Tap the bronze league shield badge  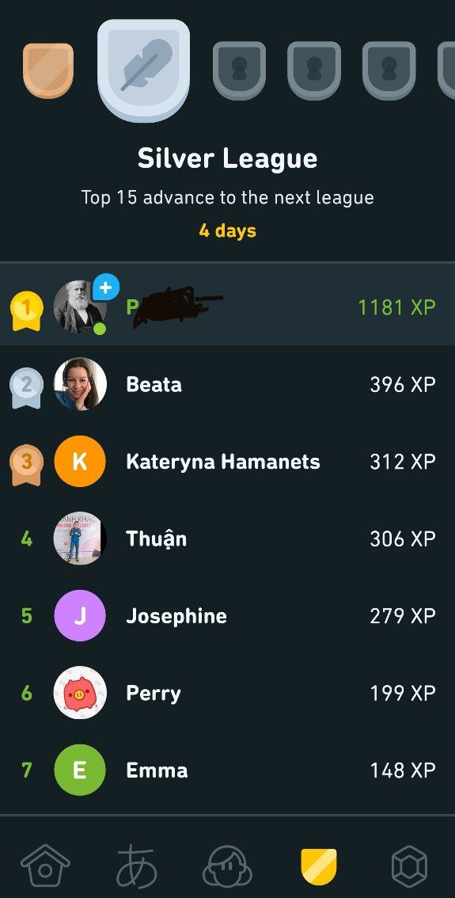click(x=48, y=70)
